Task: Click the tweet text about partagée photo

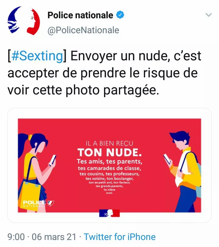Action: click(x=104, y=73)
